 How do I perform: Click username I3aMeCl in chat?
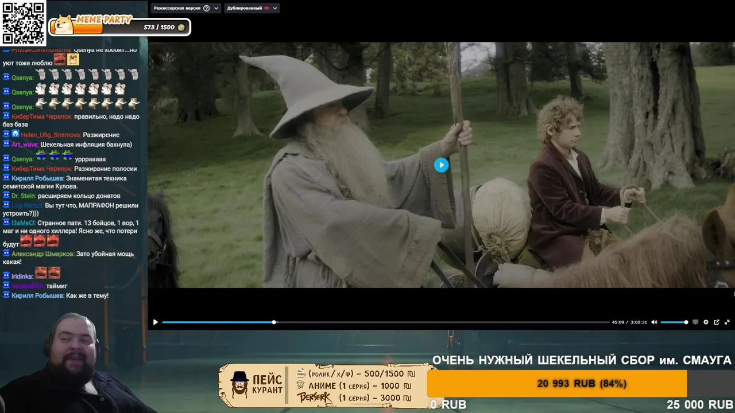23,223
